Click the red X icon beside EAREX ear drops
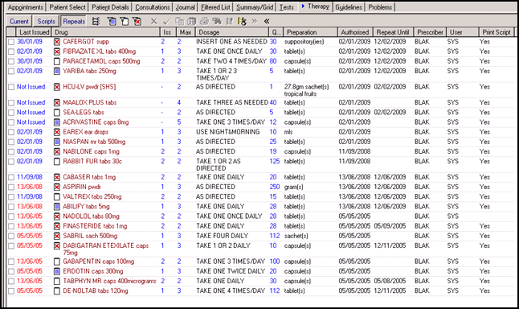The image size is (519, 309). point(57,132)
